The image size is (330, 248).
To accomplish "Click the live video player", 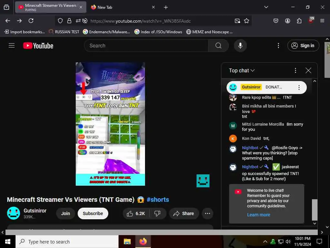I will pyautogui.click(x=110, y=124).
